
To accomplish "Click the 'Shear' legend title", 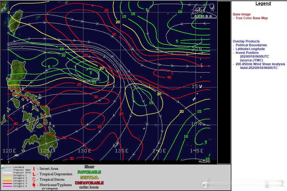I will click(x=89, y=167).
